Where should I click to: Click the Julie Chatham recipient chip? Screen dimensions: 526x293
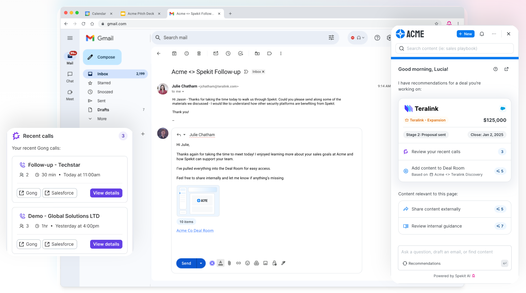click(202, 135)
